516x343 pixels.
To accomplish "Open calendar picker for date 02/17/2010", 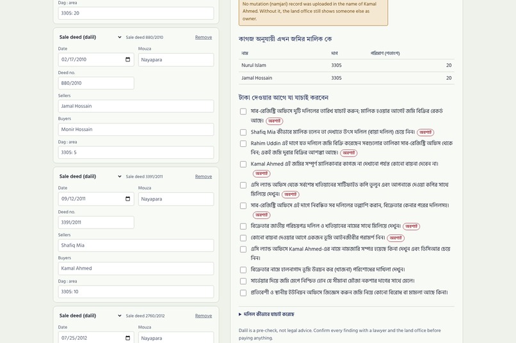I will [127, 59].
